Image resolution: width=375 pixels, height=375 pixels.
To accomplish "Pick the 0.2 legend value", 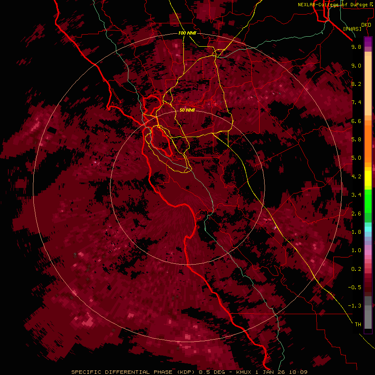I will pos(356,269).
